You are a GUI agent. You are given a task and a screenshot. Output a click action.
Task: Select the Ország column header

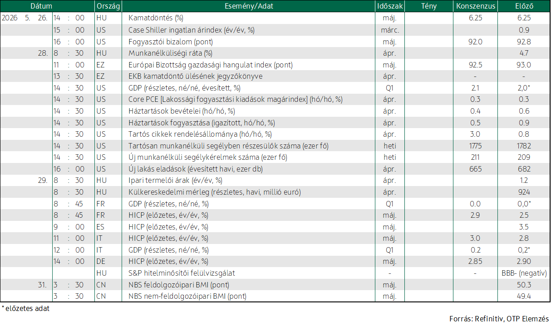click(108, 6)
